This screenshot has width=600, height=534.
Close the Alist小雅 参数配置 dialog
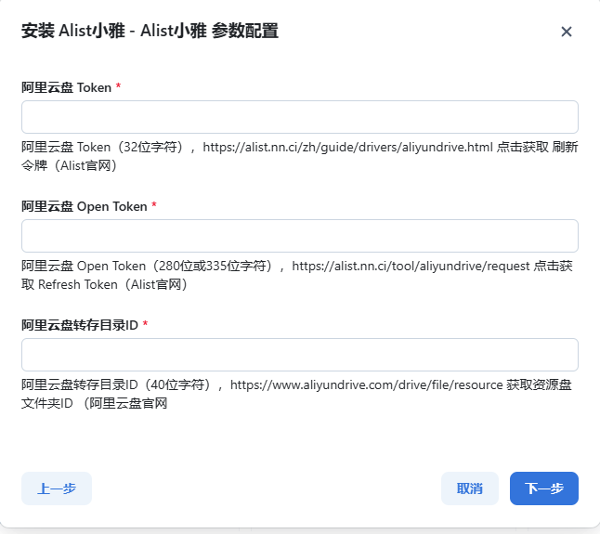click(x=567, y=32)
